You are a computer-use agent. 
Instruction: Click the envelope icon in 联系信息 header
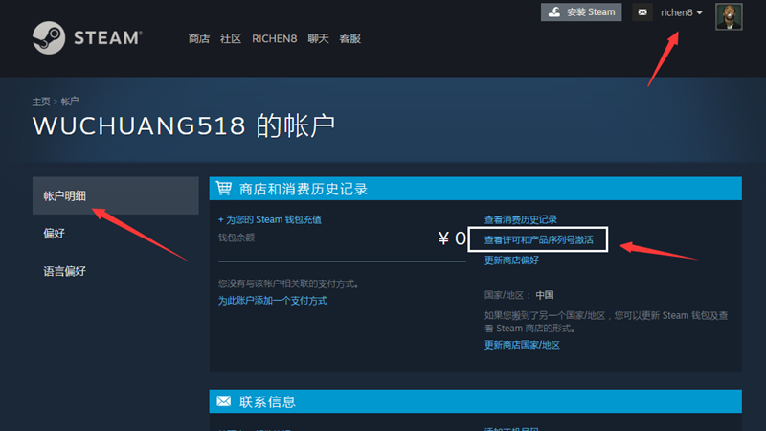pos(224,401)
